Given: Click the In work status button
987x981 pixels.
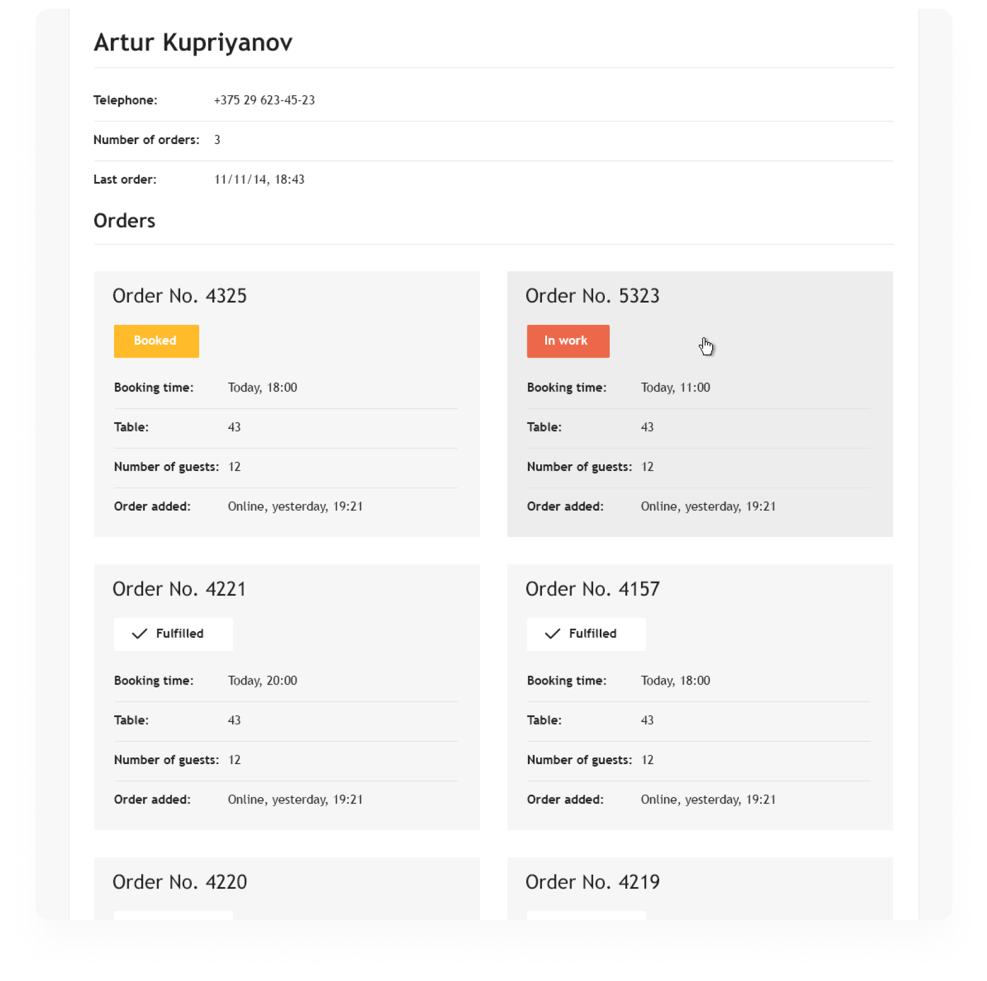Looking at the screenshot, I should click(568, 341).
